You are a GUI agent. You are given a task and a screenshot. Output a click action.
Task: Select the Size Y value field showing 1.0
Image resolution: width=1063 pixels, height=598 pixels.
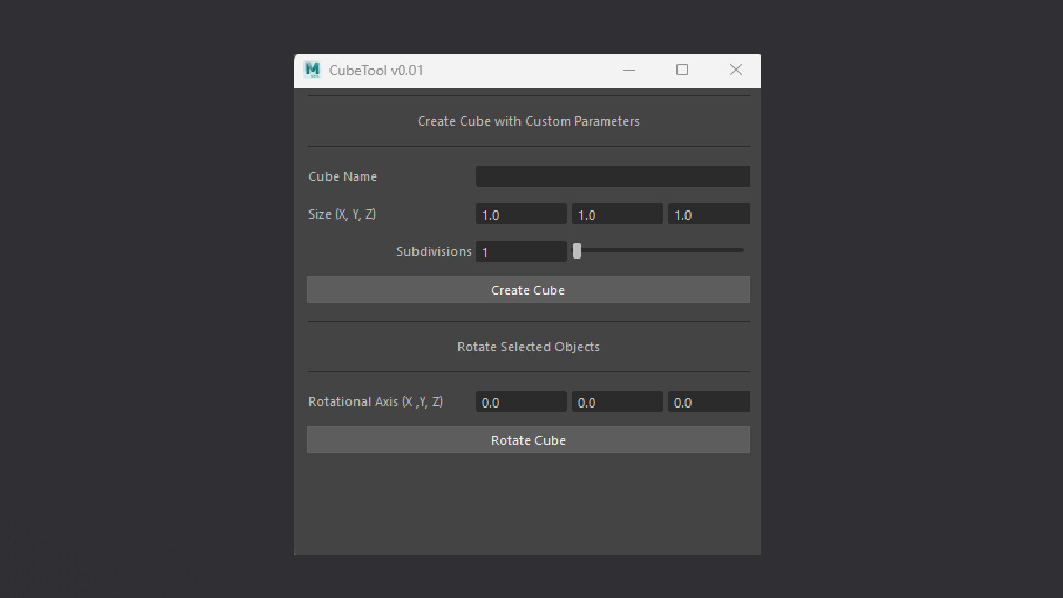[x=617, y=214]
